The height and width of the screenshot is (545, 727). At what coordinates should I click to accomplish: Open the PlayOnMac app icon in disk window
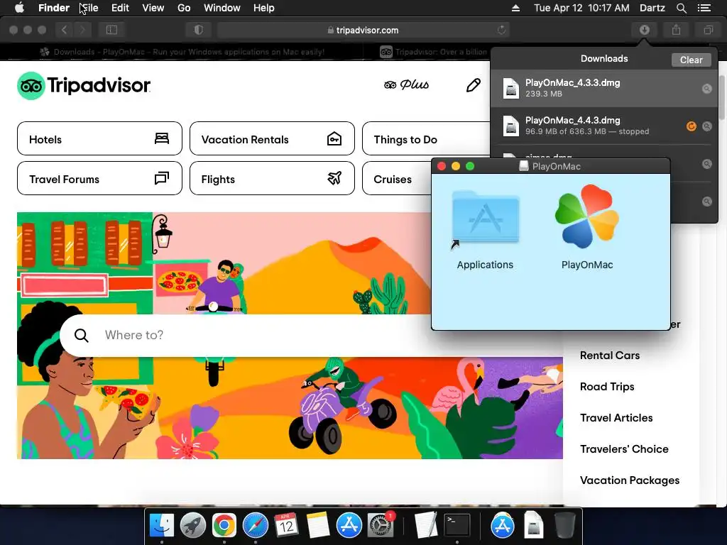587,216
